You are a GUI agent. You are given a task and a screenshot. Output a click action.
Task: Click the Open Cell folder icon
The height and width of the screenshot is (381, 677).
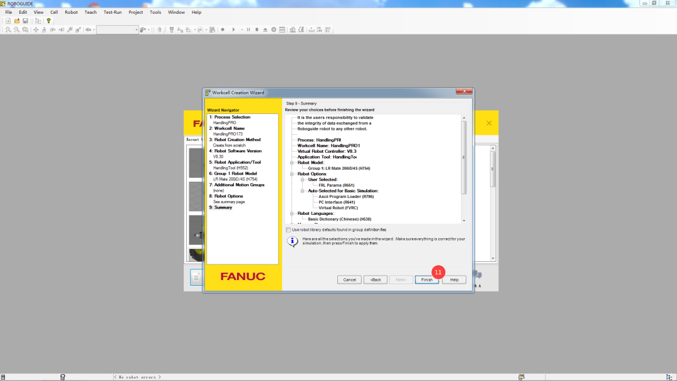point(17,21)
